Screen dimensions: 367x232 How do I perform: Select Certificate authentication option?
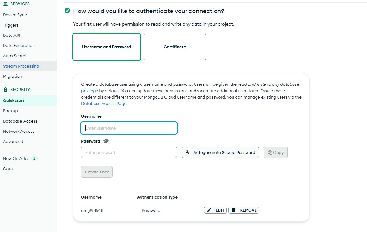175,47
